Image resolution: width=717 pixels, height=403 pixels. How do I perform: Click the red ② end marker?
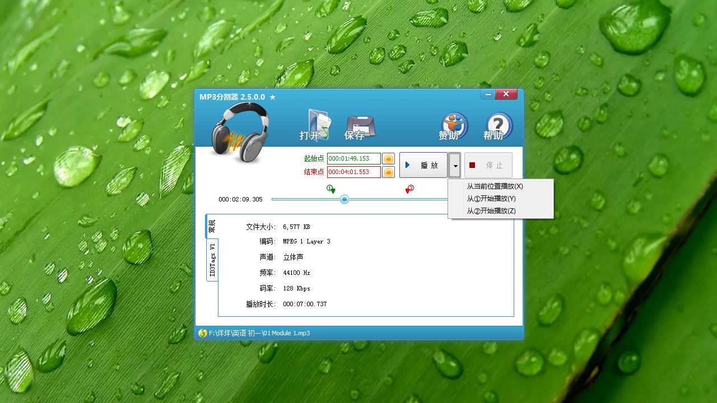point(409,189)
